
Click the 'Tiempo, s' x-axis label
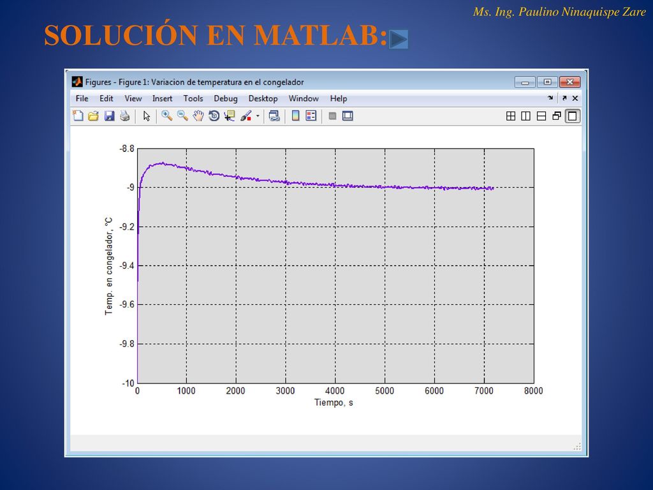tap(334, 403)
